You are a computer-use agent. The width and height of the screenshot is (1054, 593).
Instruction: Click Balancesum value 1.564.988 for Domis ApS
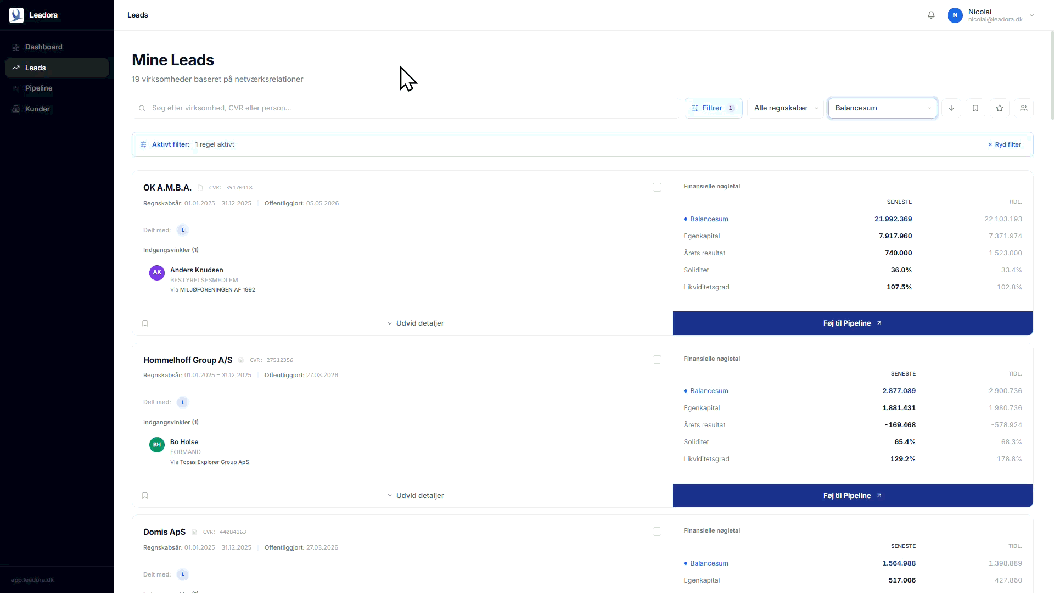(899, 563)
